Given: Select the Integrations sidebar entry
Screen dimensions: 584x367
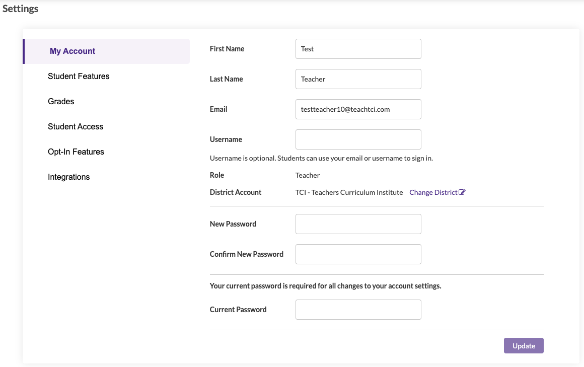Looking at the screenshot, I should (x=68, y=177).
